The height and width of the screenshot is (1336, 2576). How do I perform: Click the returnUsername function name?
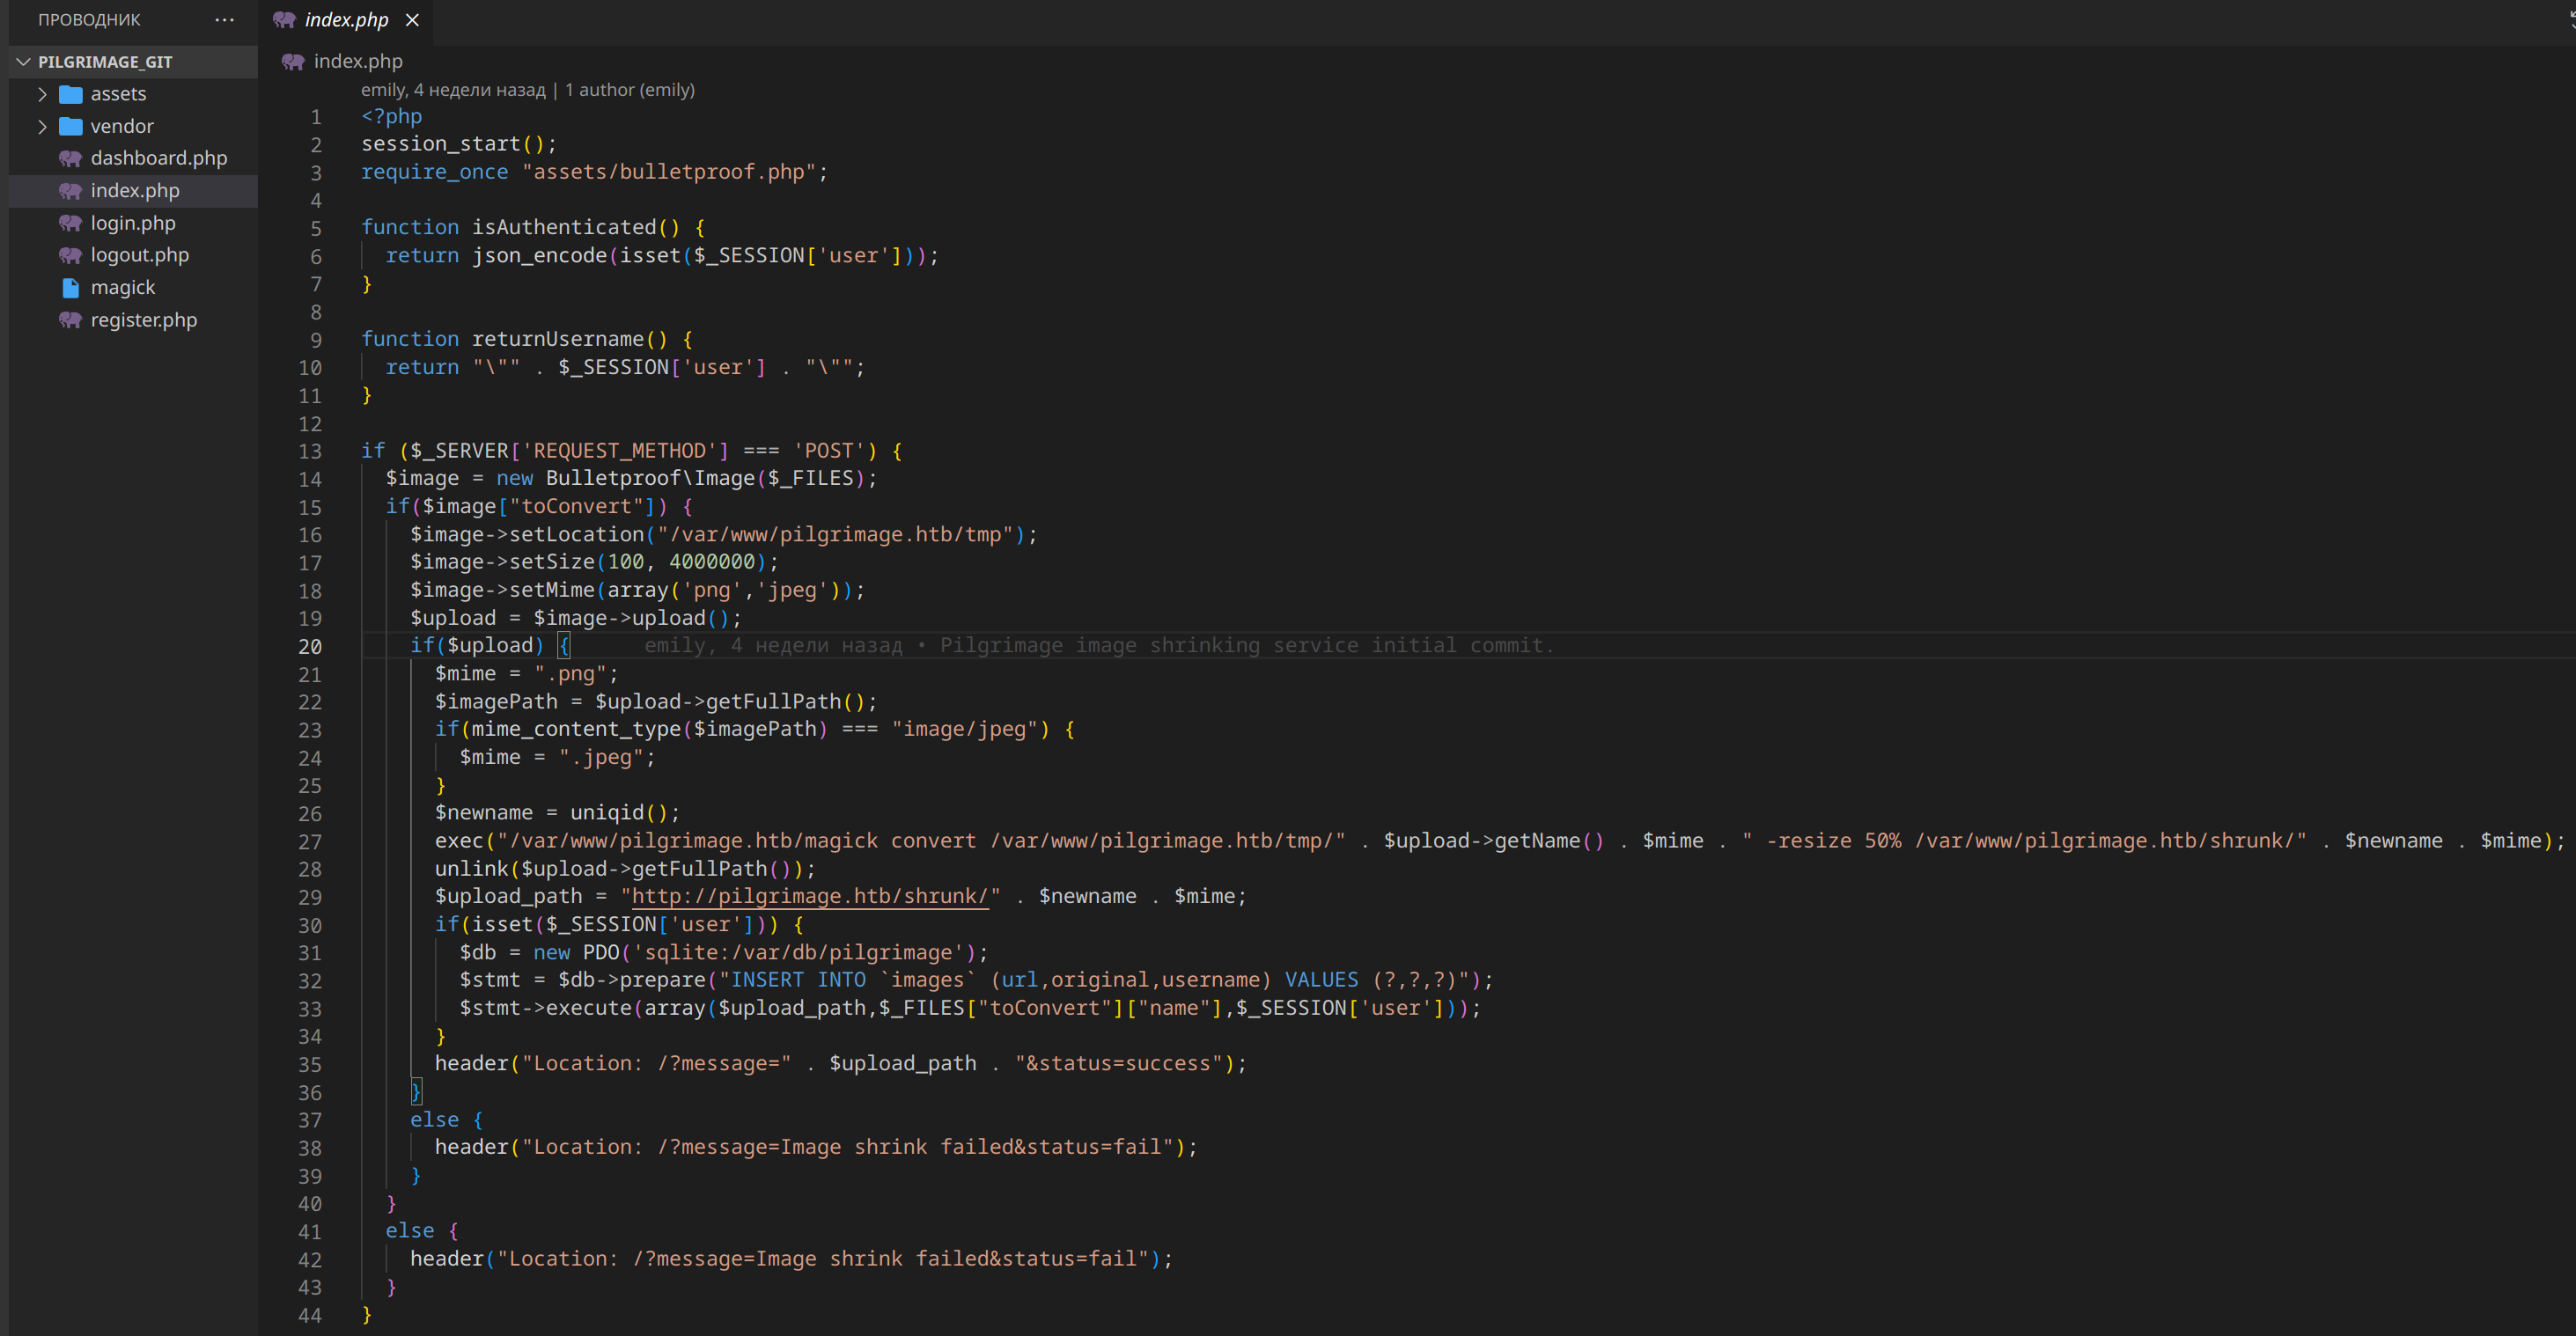(x=558, y=339)
